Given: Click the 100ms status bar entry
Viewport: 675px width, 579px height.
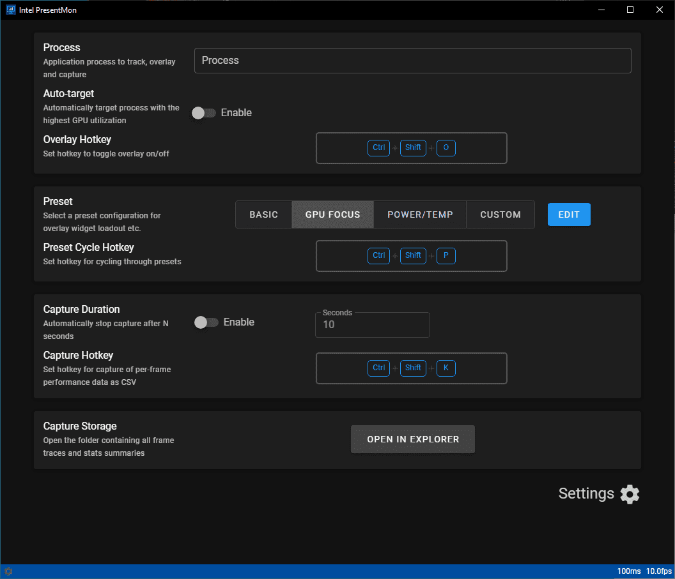Looking at the screenshot, I should (x=629, y=571).
